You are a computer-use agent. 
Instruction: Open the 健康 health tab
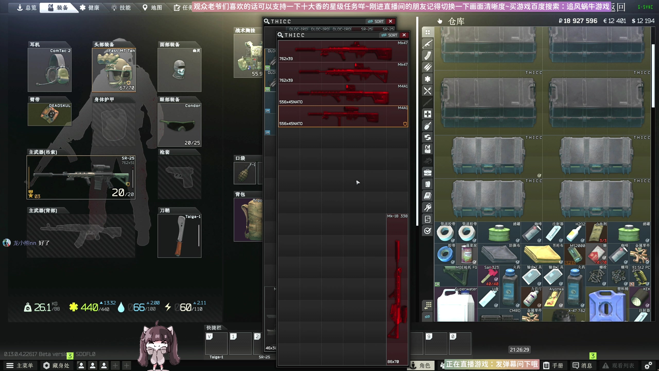(90, 7)
